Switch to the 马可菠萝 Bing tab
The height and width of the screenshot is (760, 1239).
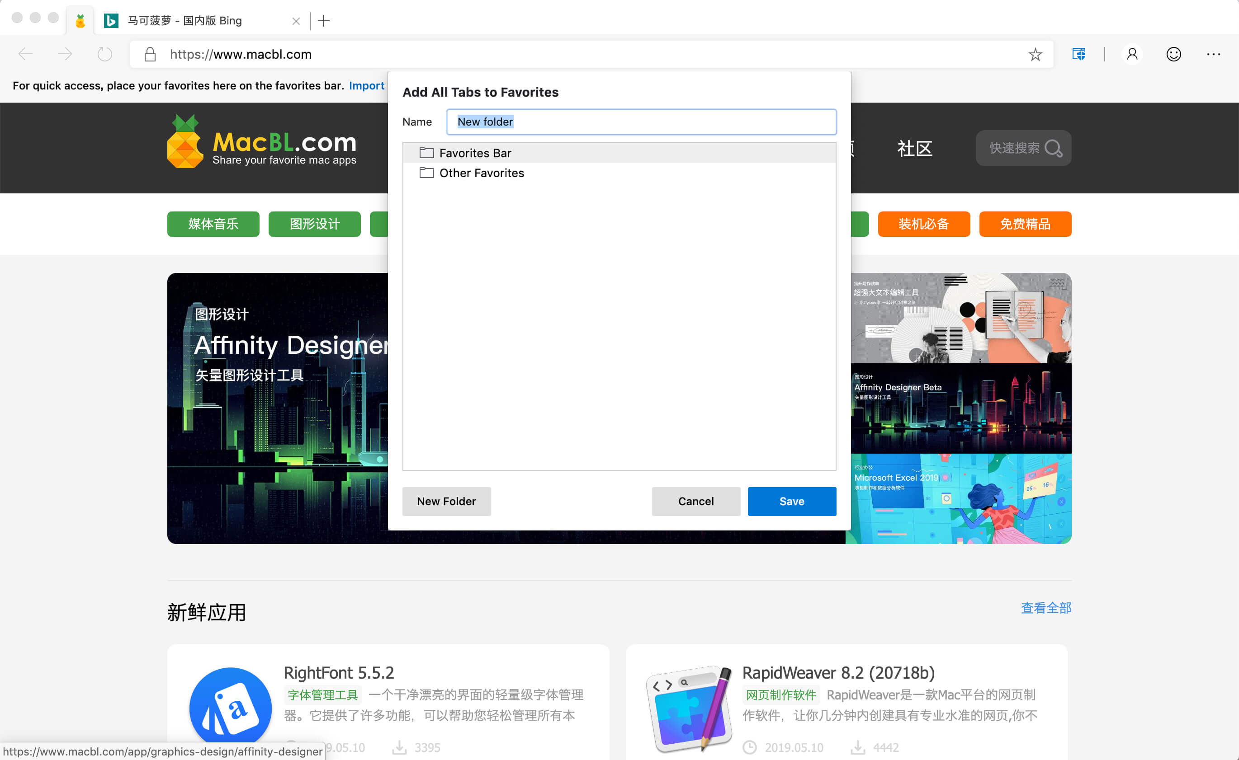(x=201, y=21)
